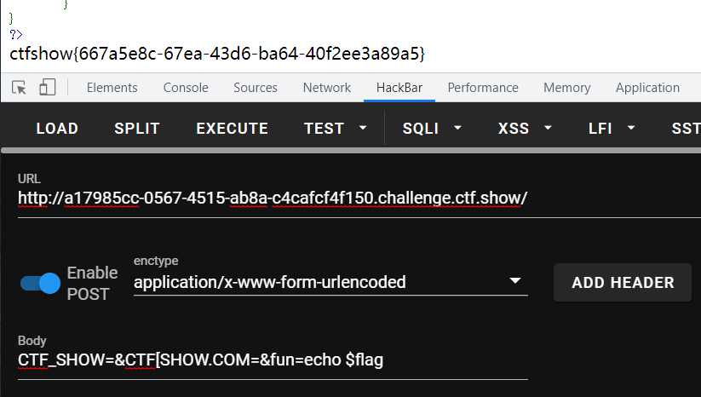Click the LOAD button
Screen dimensions: 701x397
(x=57, y=129)
